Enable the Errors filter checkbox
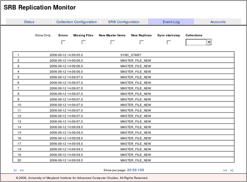This screenshot has width=247, height=182. [x=63, y=42]
